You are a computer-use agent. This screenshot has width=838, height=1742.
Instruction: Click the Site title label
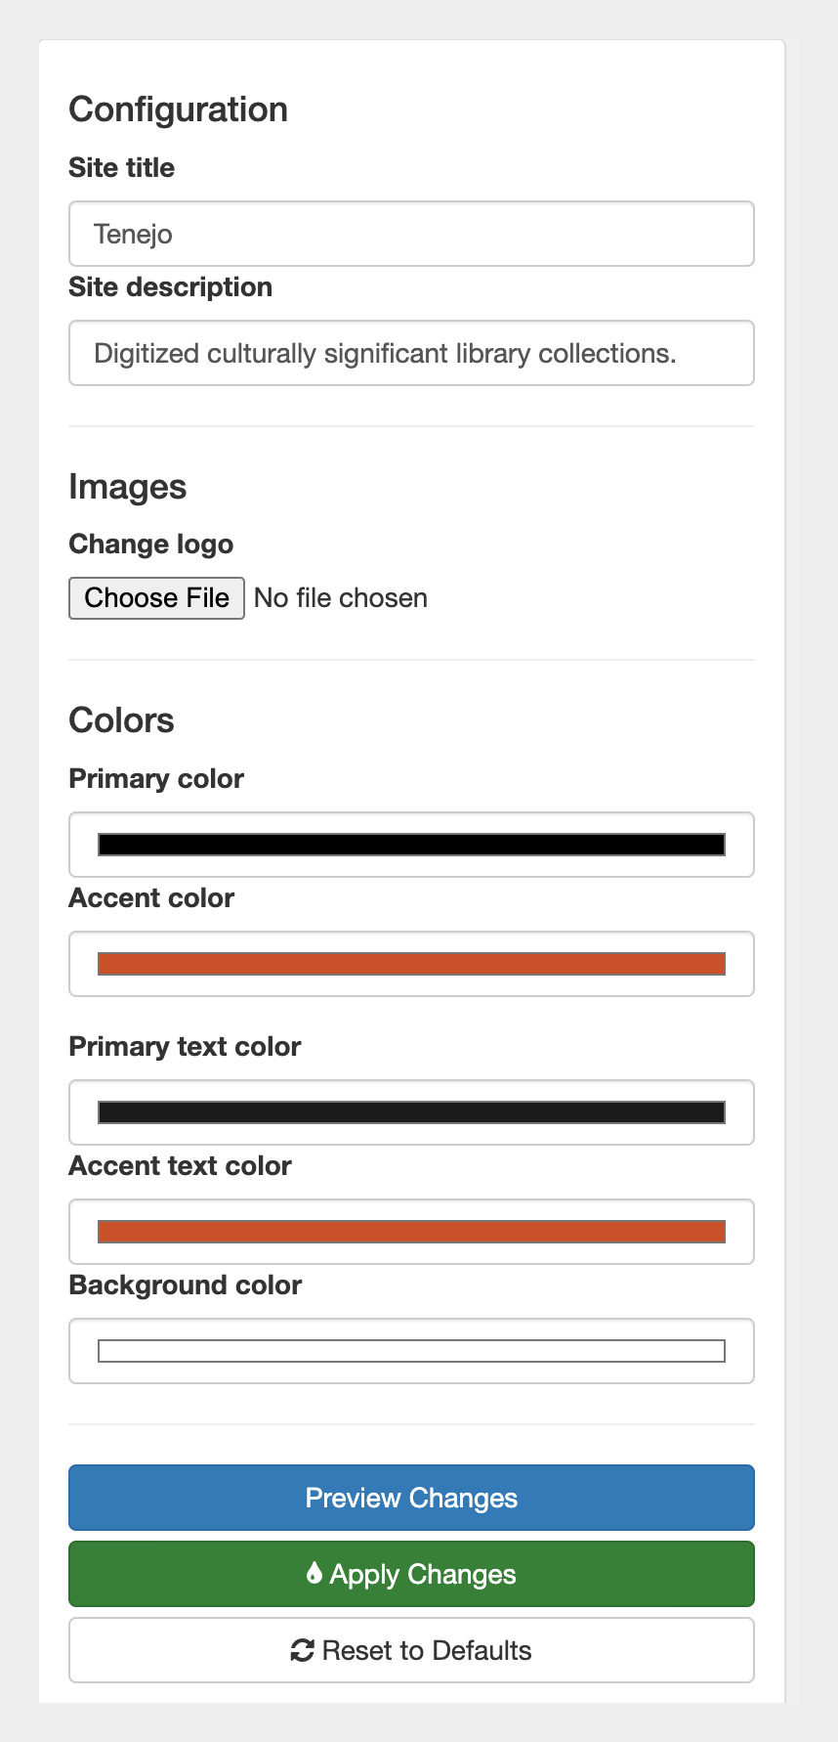[121, 168]
